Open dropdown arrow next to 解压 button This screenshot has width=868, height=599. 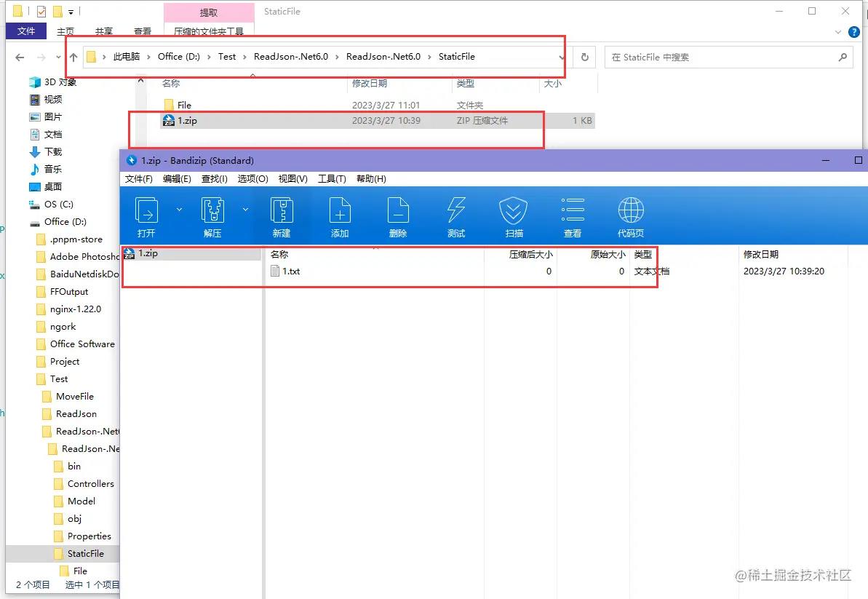click(245, 210)
